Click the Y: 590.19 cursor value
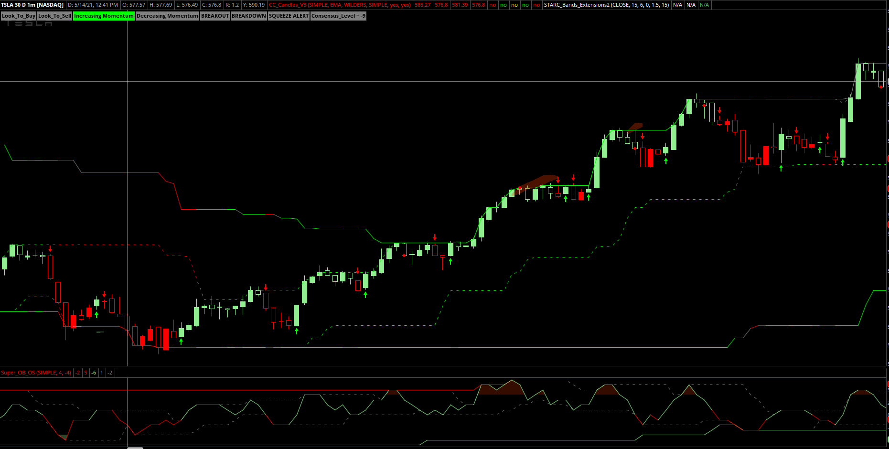Image resolution: width=889 pixels, height=449 pixels. coord(254,5)
